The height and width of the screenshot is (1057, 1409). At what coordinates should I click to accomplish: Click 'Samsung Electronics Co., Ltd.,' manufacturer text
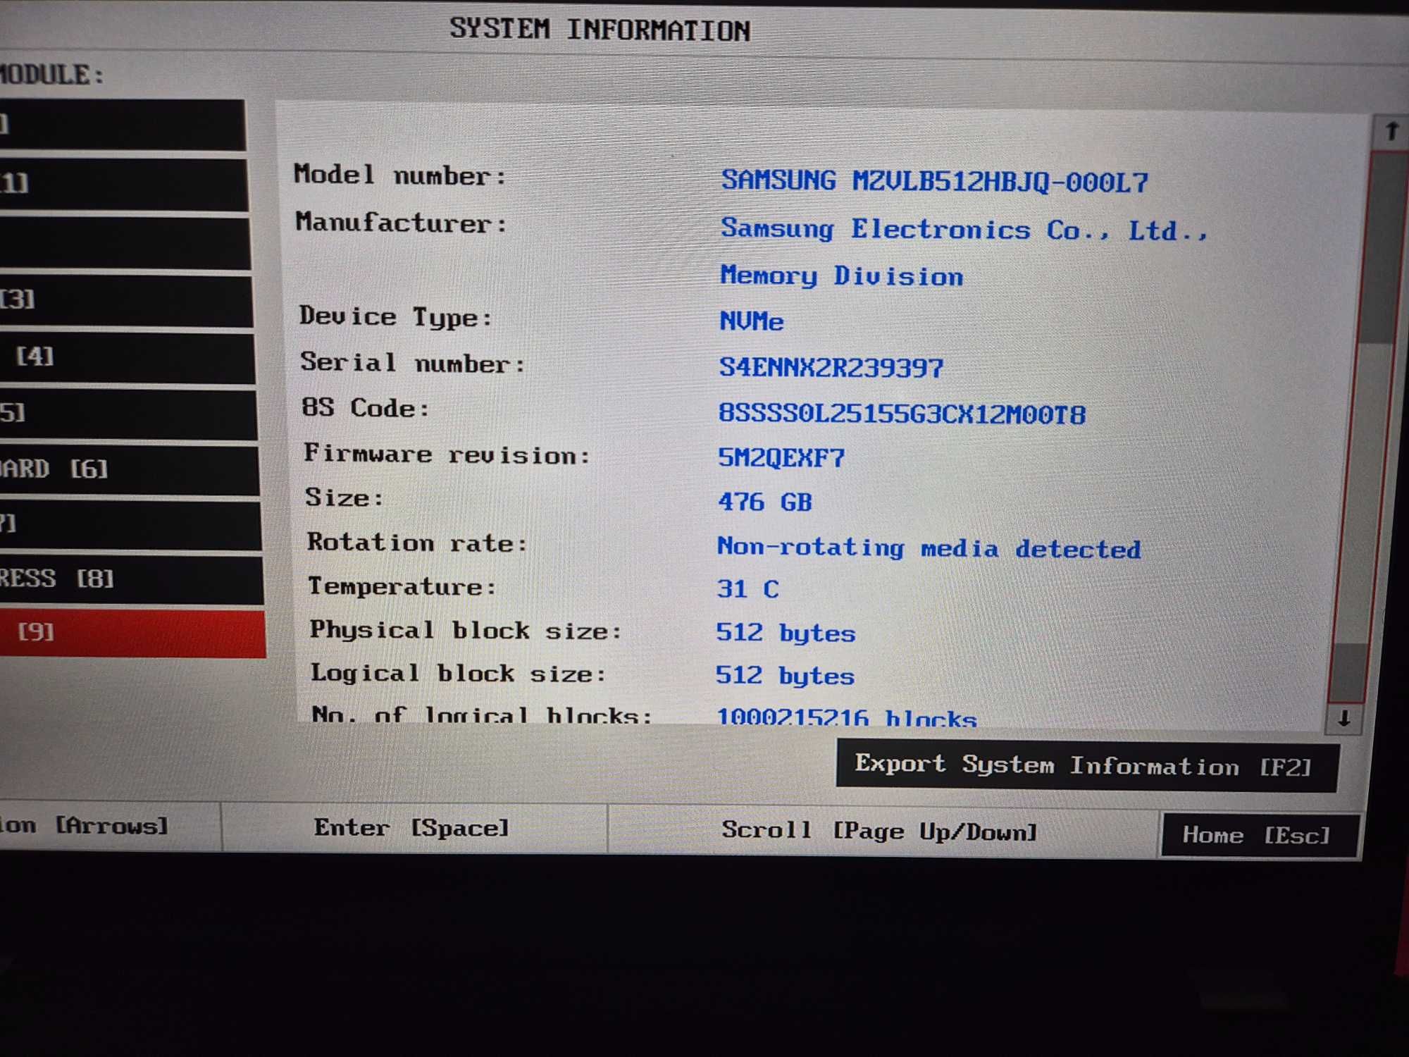964,229
